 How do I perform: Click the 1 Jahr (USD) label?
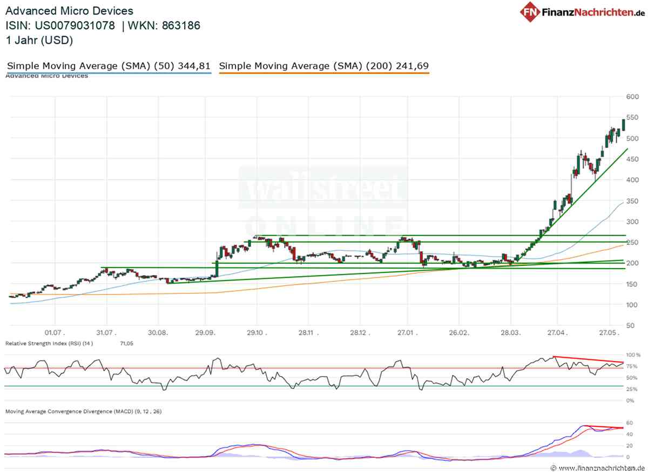click(39, 40)
